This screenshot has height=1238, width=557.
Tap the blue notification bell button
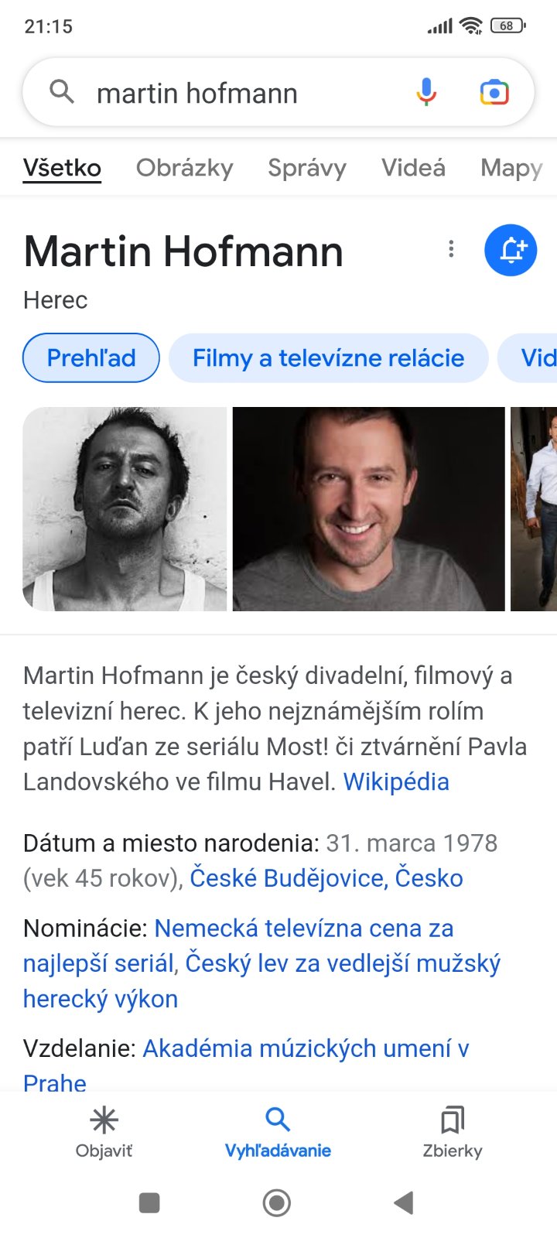click(511, 250)
